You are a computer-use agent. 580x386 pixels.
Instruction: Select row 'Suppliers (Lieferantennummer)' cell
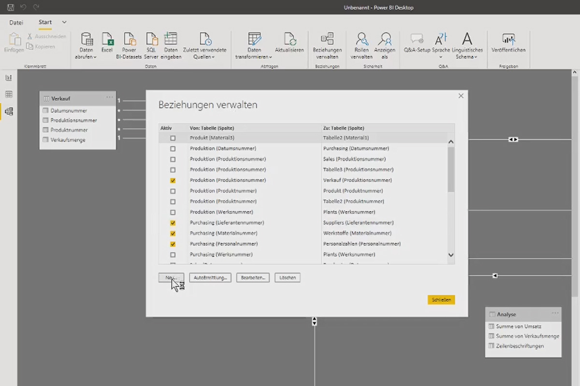click(x=358, y=223)
